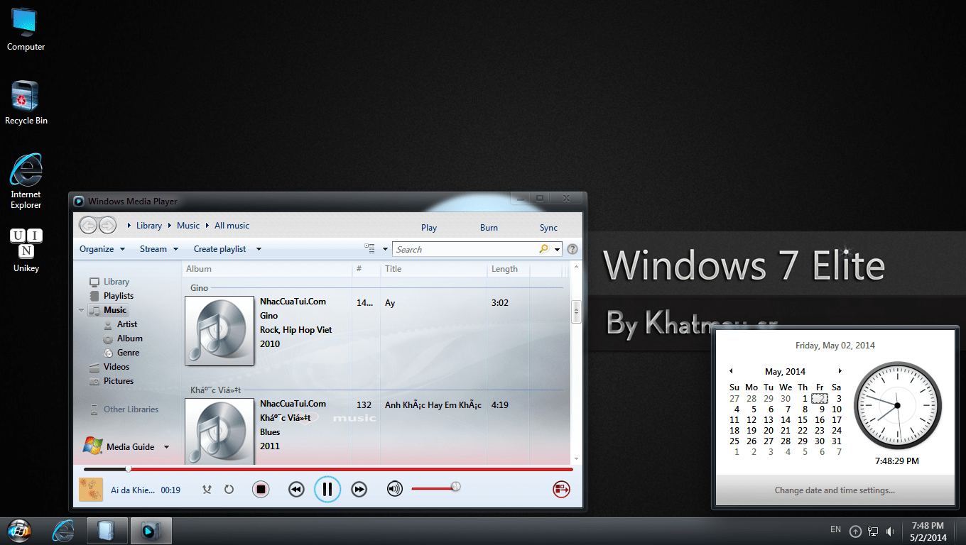
Task: Toggle repeat mode in the player
Action: (229, 489)
